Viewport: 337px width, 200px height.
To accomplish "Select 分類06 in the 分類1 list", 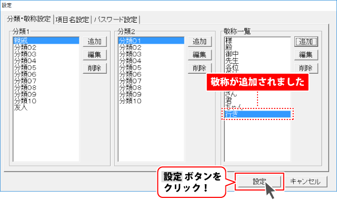I will (x=46, y=74).
